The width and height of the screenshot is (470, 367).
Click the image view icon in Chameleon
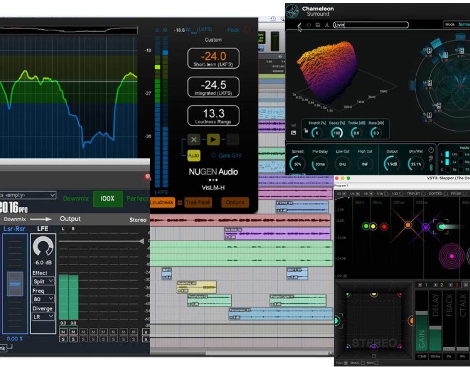[x=293, y=133]
